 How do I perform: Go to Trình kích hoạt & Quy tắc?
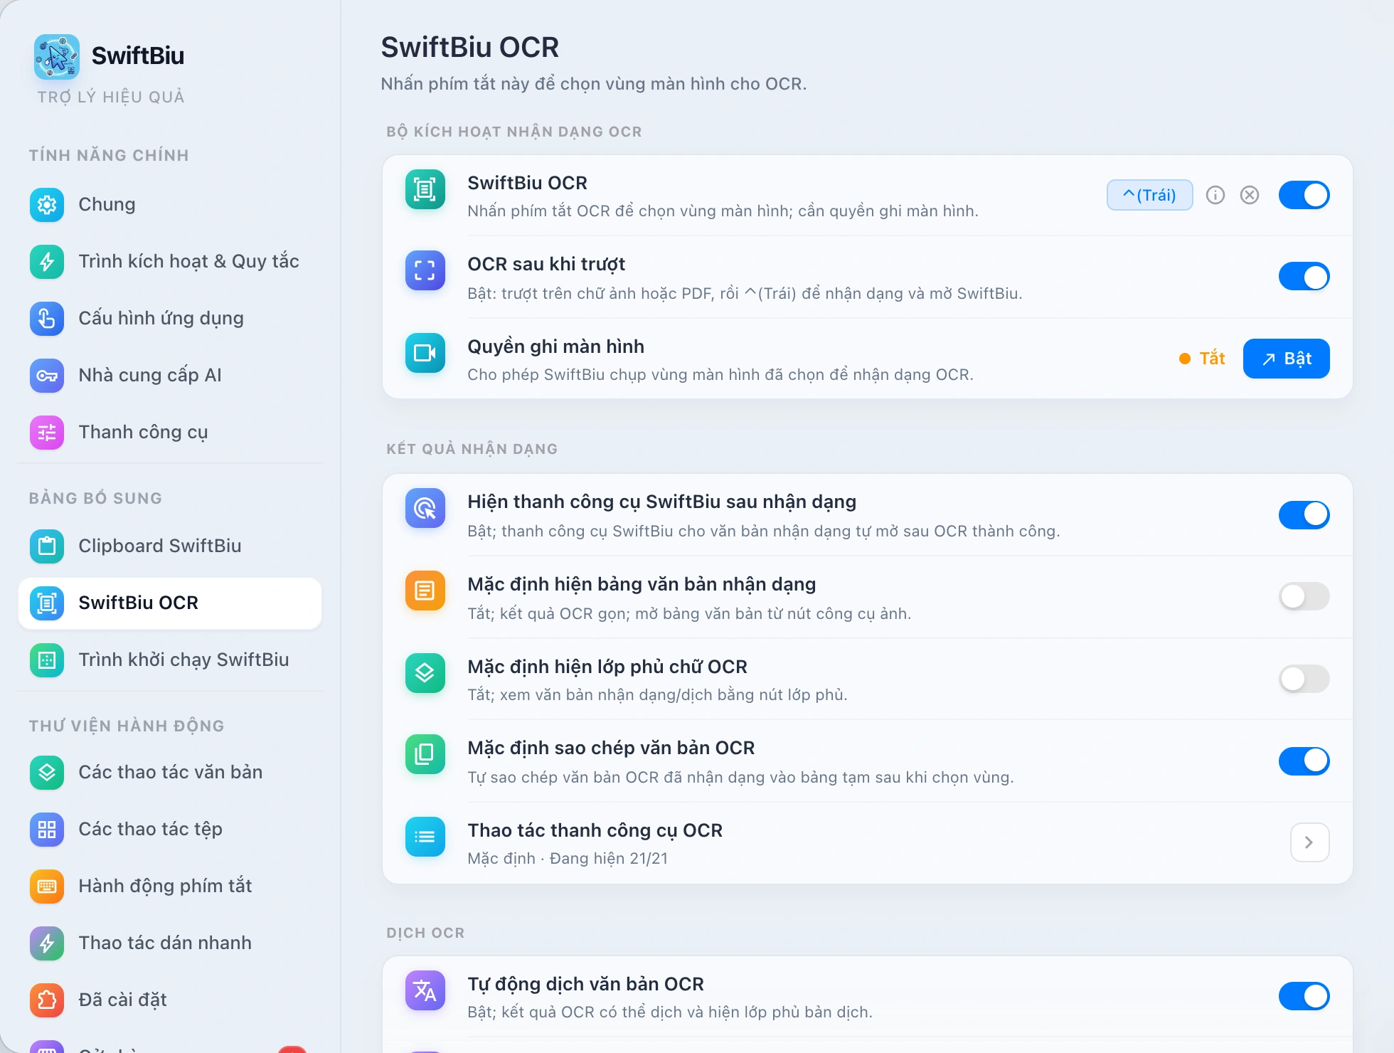point(170,262)
